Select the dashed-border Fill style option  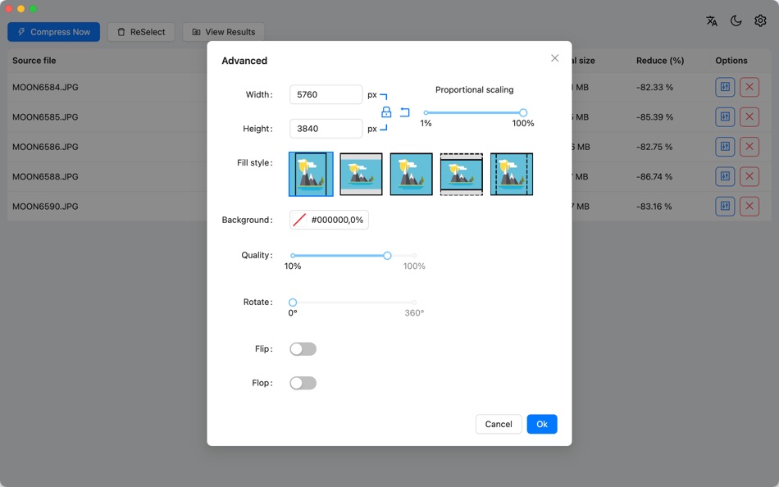(461, 174)
